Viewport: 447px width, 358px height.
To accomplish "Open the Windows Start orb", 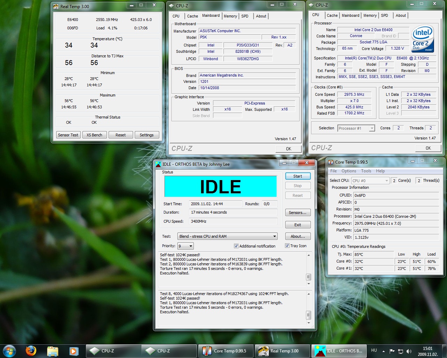I will [9, 351].
